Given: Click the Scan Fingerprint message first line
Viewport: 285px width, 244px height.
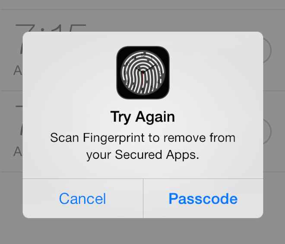Looking at the screenshot, I should point(142,138).
